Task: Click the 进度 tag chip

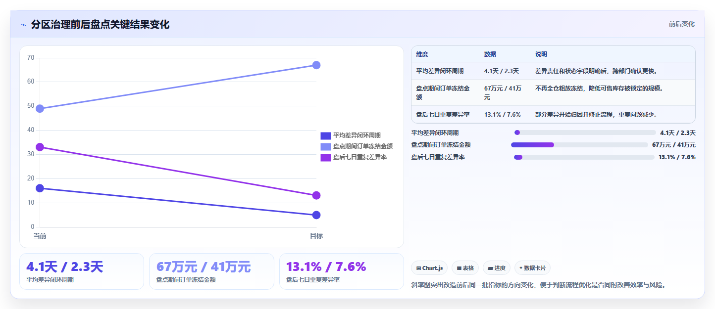Action: tap(497, 268)
